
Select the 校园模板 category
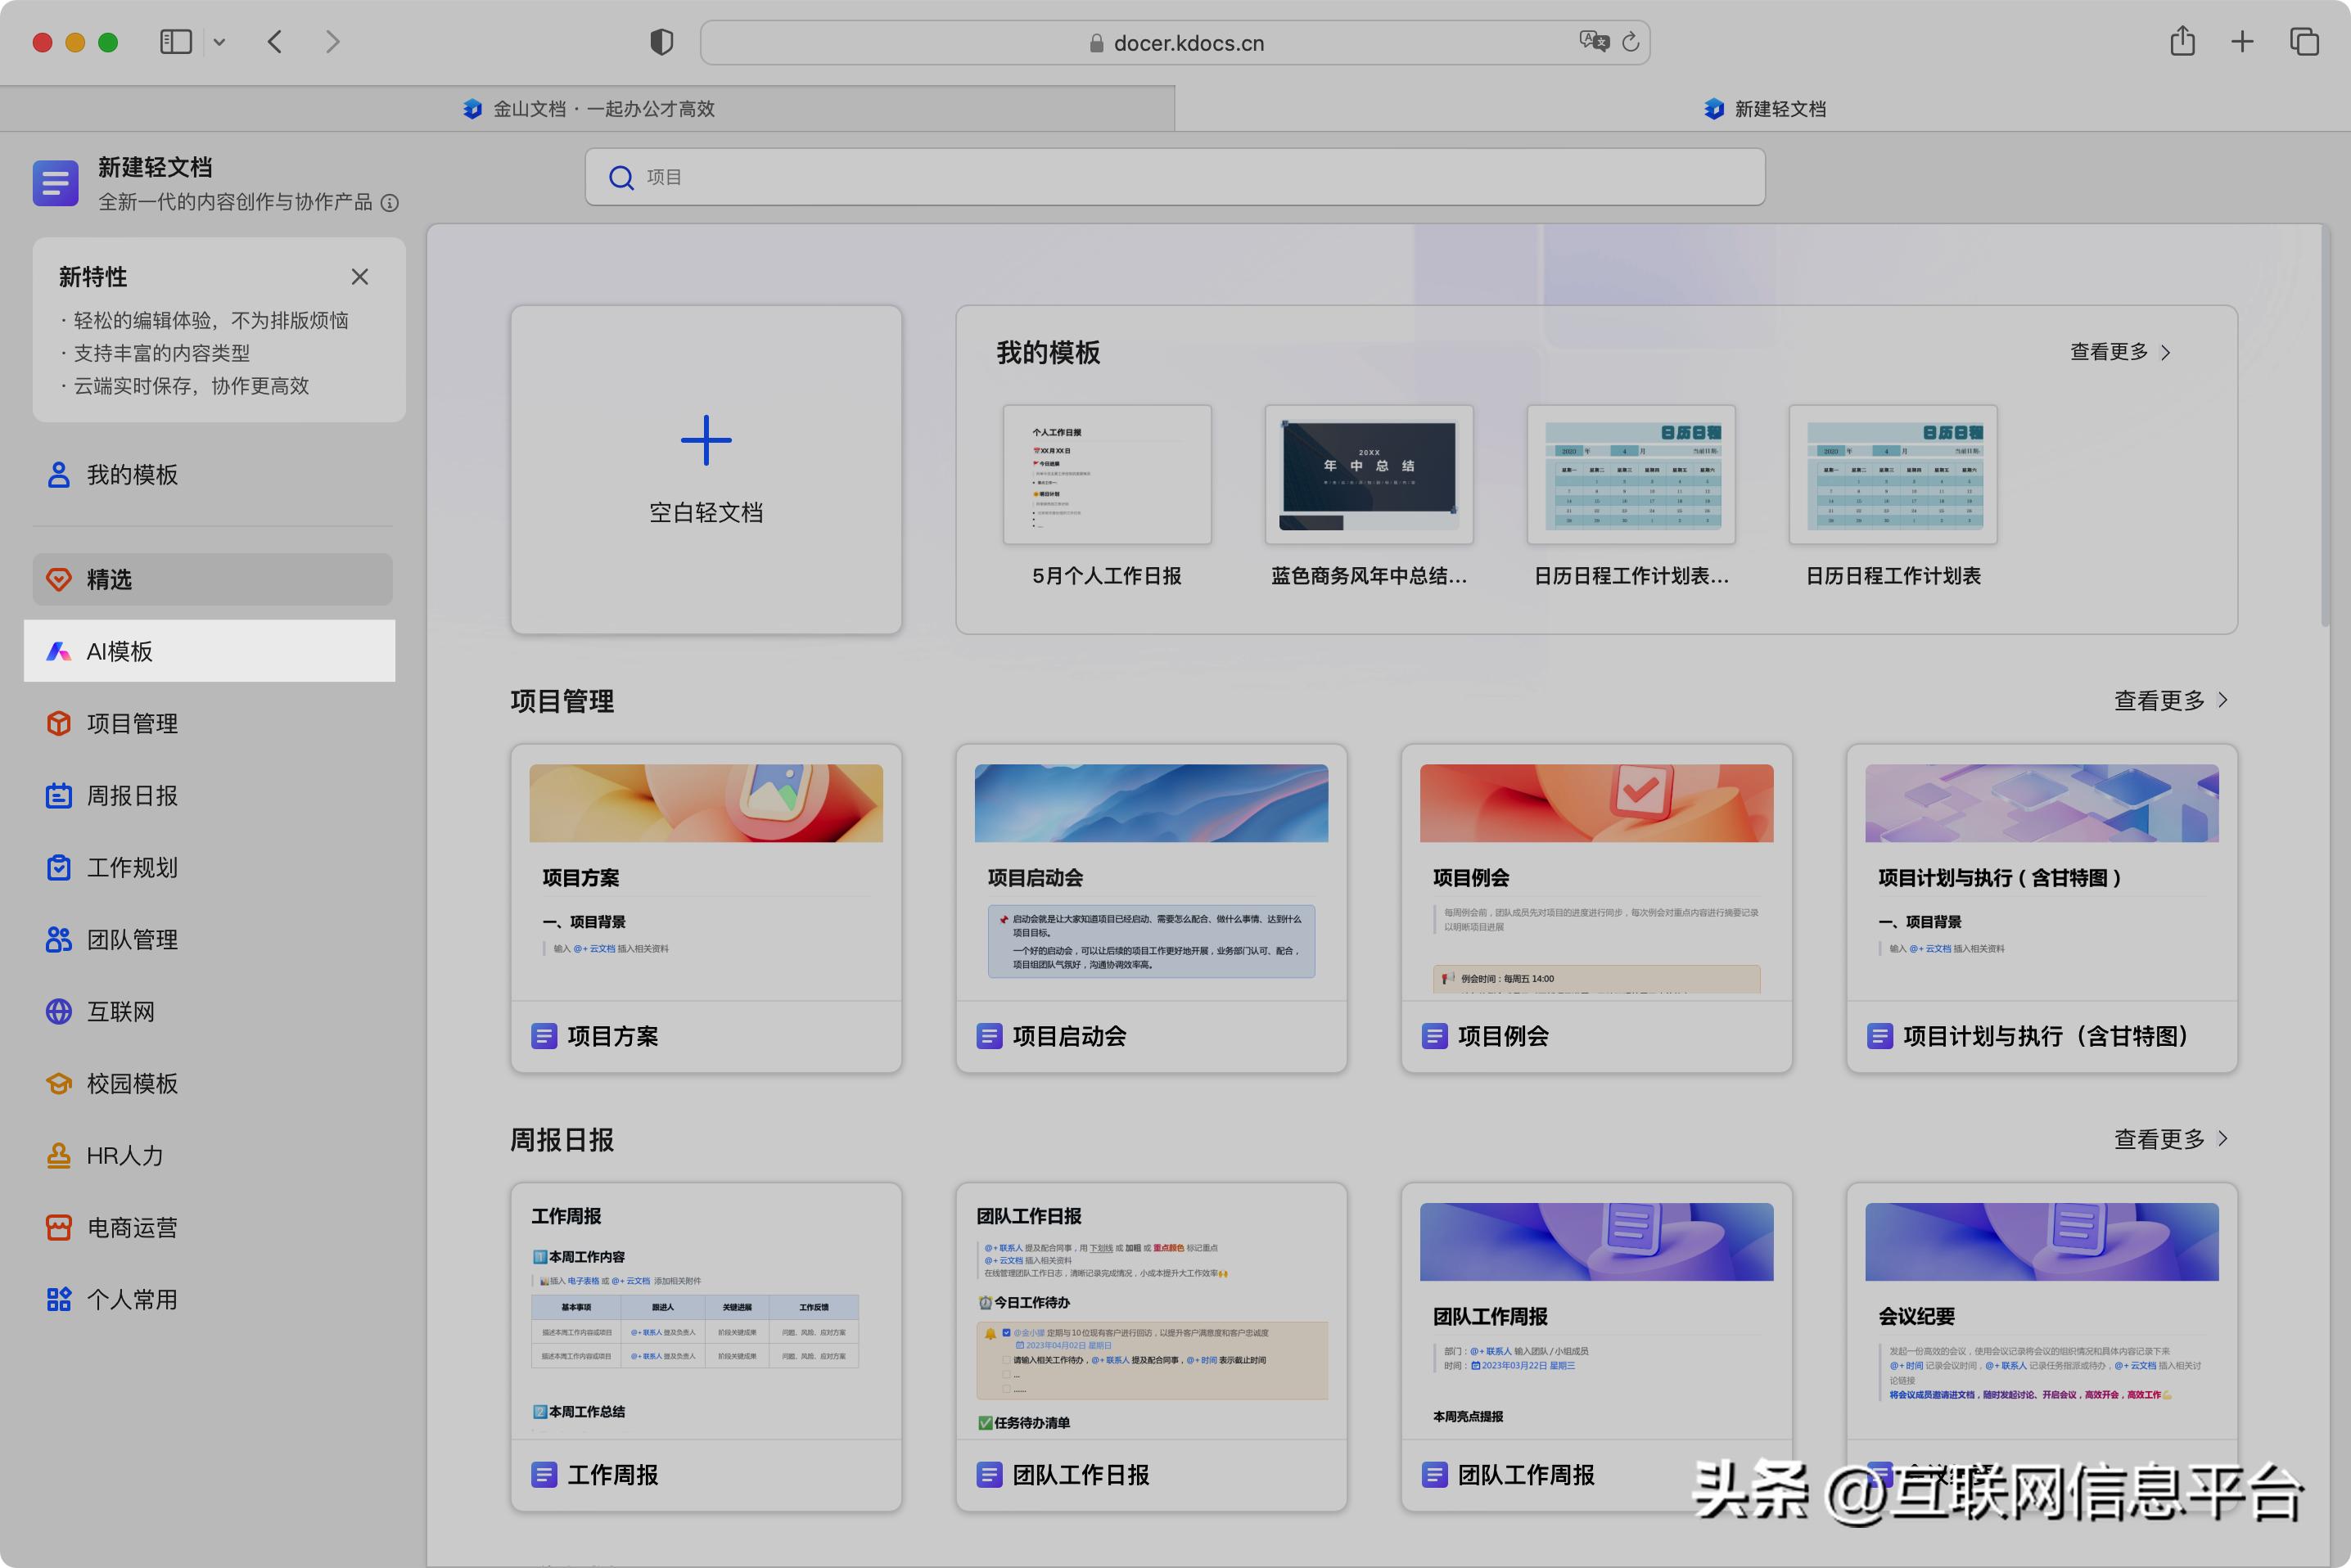[x=132, y=1083]
